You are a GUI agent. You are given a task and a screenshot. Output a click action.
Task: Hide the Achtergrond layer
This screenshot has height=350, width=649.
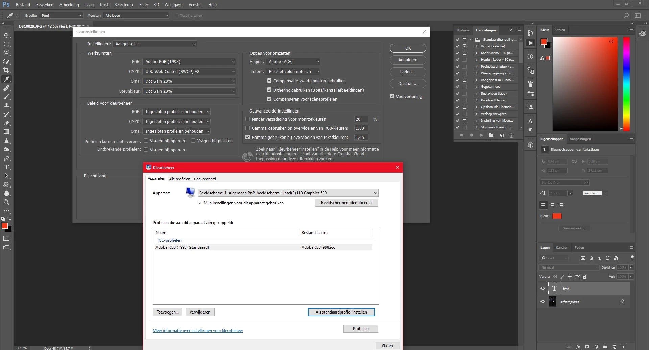click(543, 302)
